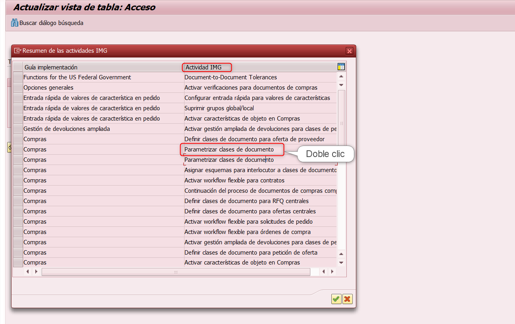The image size is (515, 324).
Task: Click the binoculars Buscar diálogo búsqueda icon
Action: click(x=15, y=23)
